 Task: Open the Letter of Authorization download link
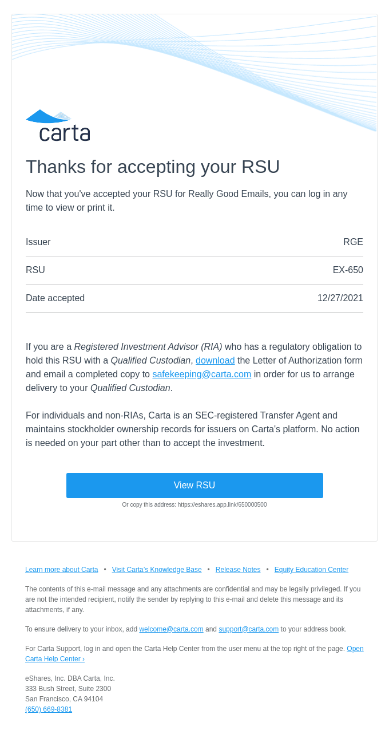tap(215, 360)
